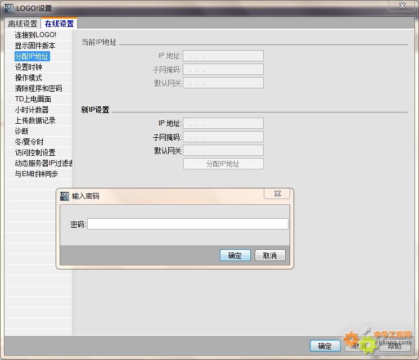The height and width of the screenshot is (360, 419).
Task: Click the 帮助 button
Action: (x=395, y=346)
